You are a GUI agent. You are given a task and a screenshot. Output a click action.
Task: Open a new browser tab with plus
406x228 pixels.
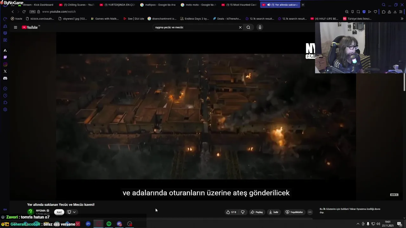(x=303, y=5)
